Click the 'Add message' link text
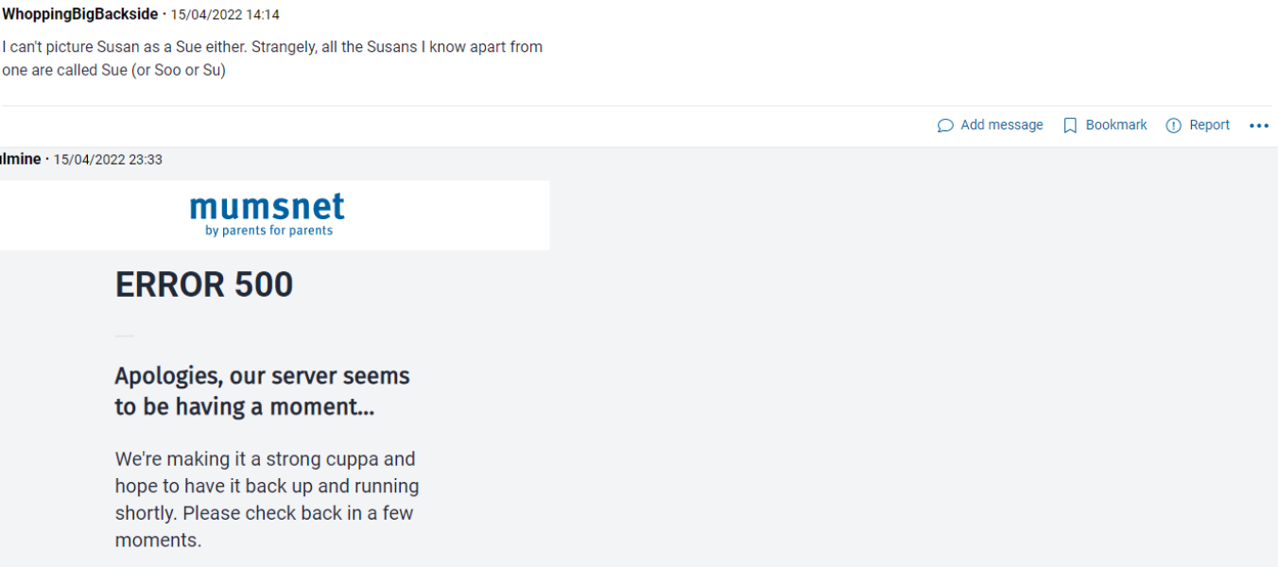Image resolution: width=1278 pixels, height=567 pixels. tap(1002, 125)
